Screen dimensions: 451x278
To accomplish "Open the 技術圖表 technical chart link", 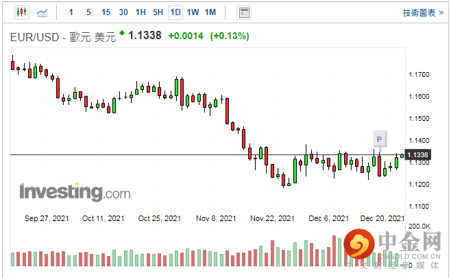I will point(423,12).
